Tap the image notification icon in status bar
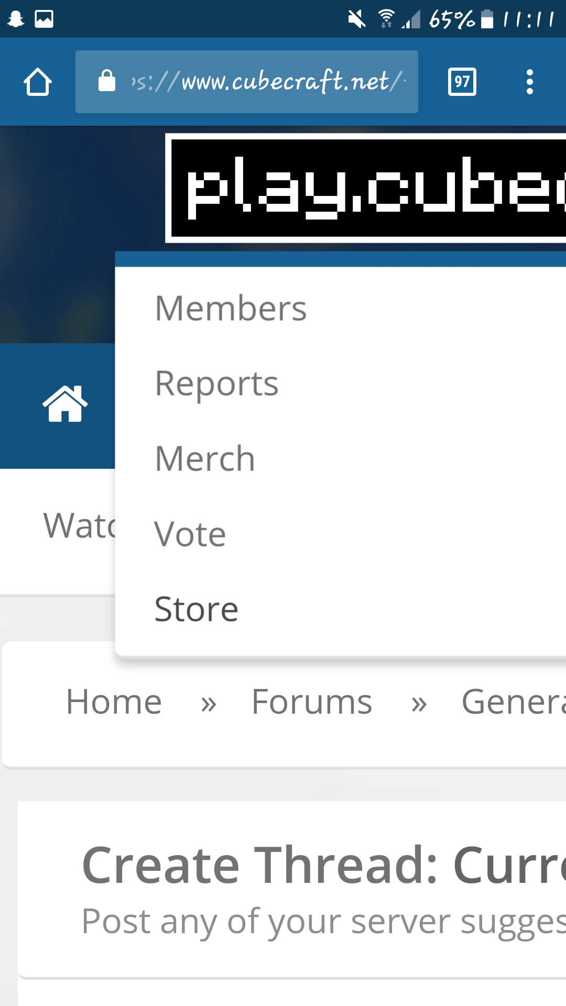Image resolution: width=566 pixels, height=1006 pixels. pyautogui.click(x=44, y=19)
